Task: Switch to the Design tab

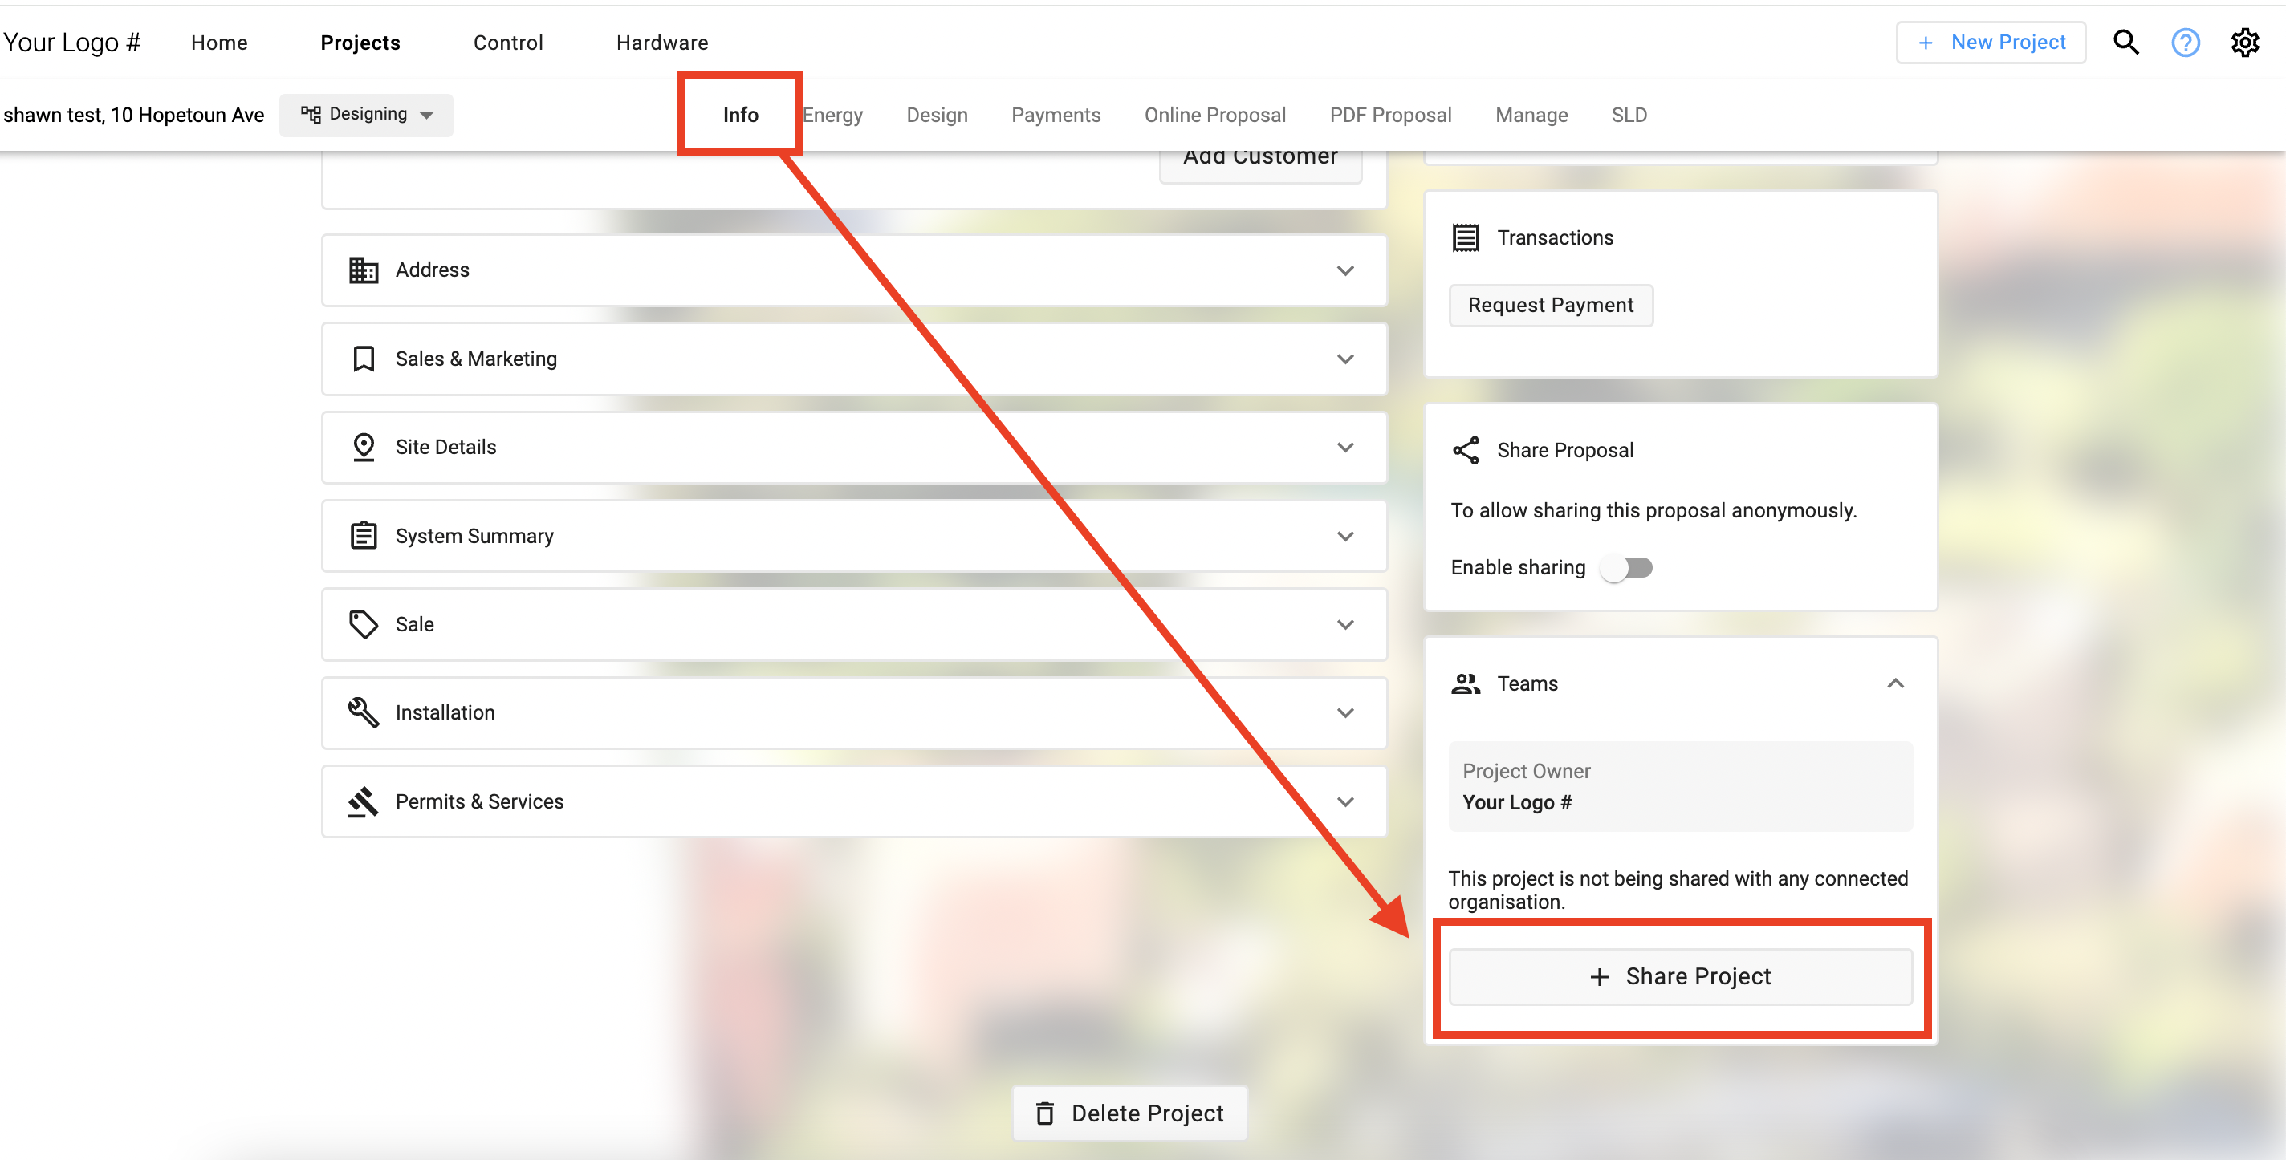Action: [936, 116]
